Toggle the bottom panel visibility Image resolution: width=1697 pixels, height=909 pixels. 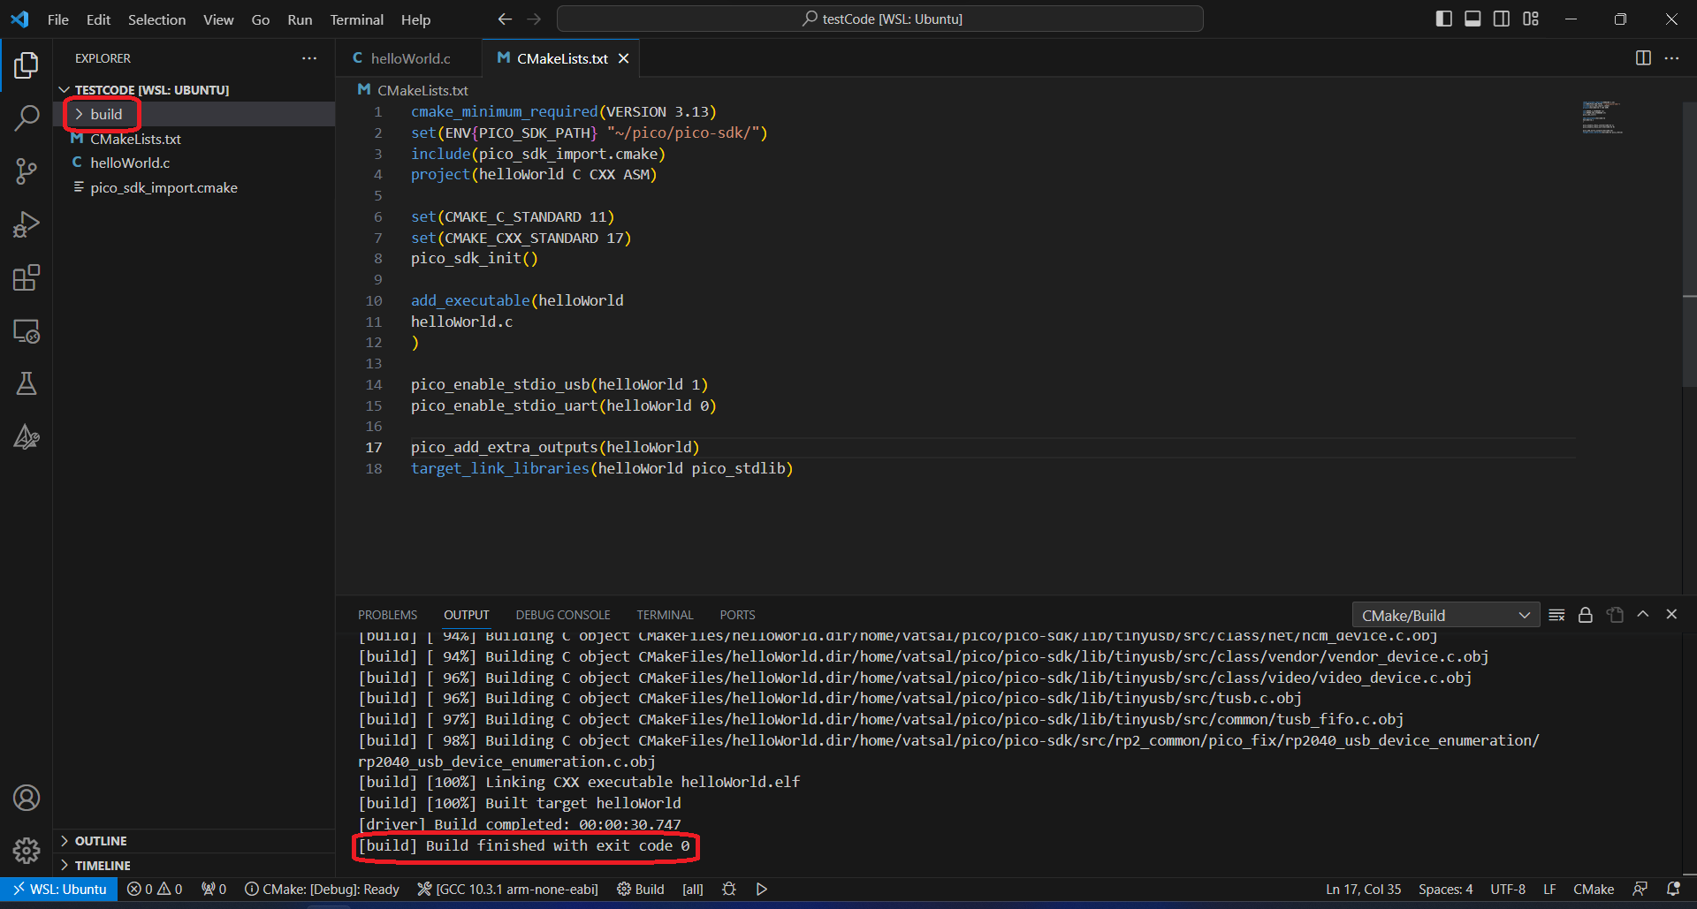[x=1473, y=19]
